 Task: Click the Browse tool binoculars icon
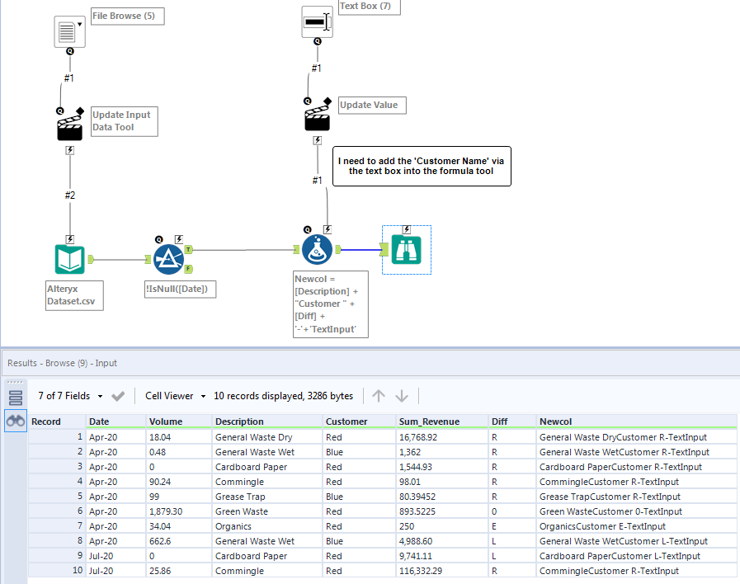405,249
